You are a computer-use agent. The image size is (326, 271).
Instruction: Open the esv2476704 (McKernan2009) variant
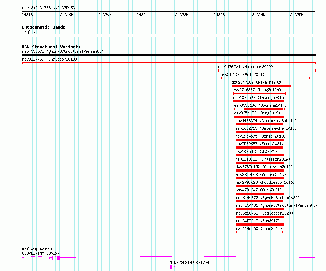point(245,67)
